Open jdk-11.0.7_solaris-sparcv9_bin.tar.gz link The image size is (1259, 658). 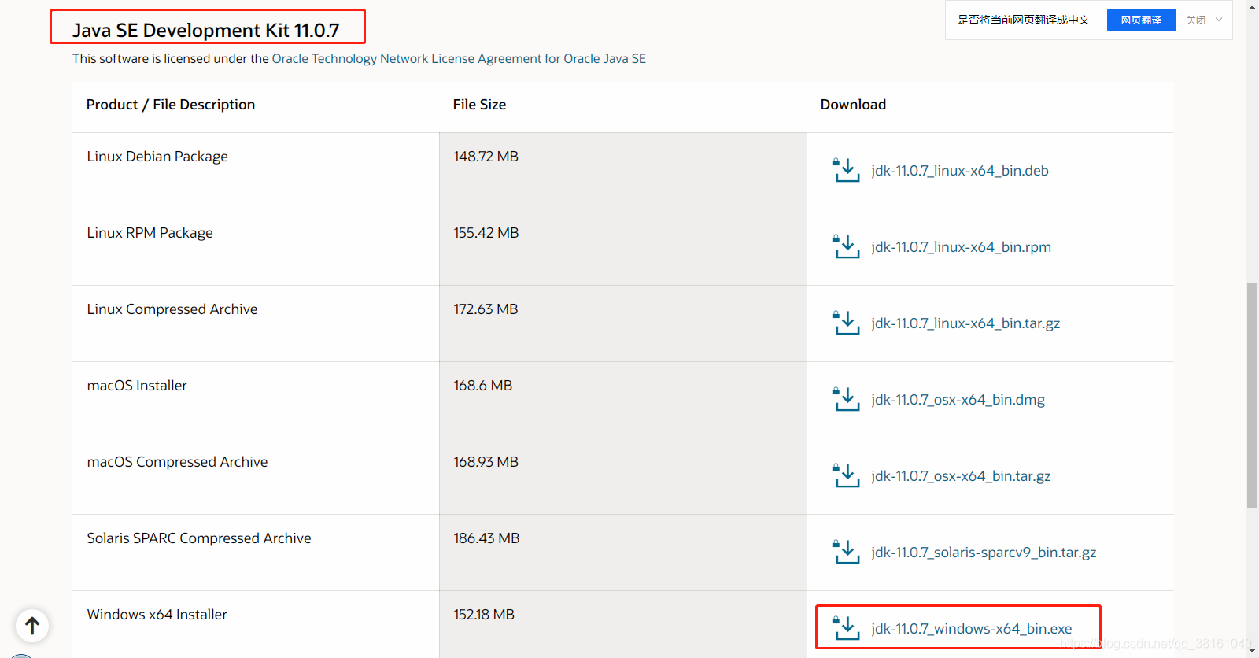pyautogui.click(x=984, y=553)
